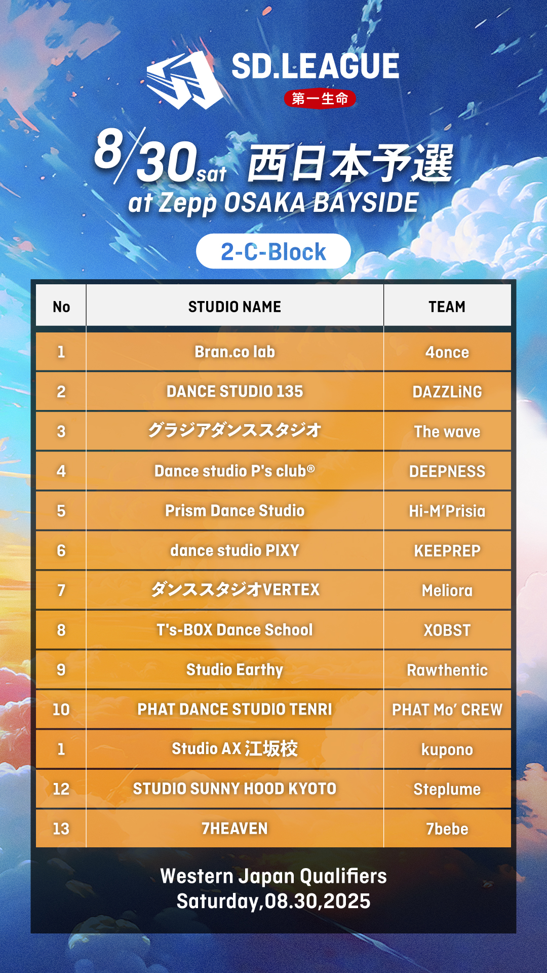Click the STUDIO NAME column header

[235, 307]
